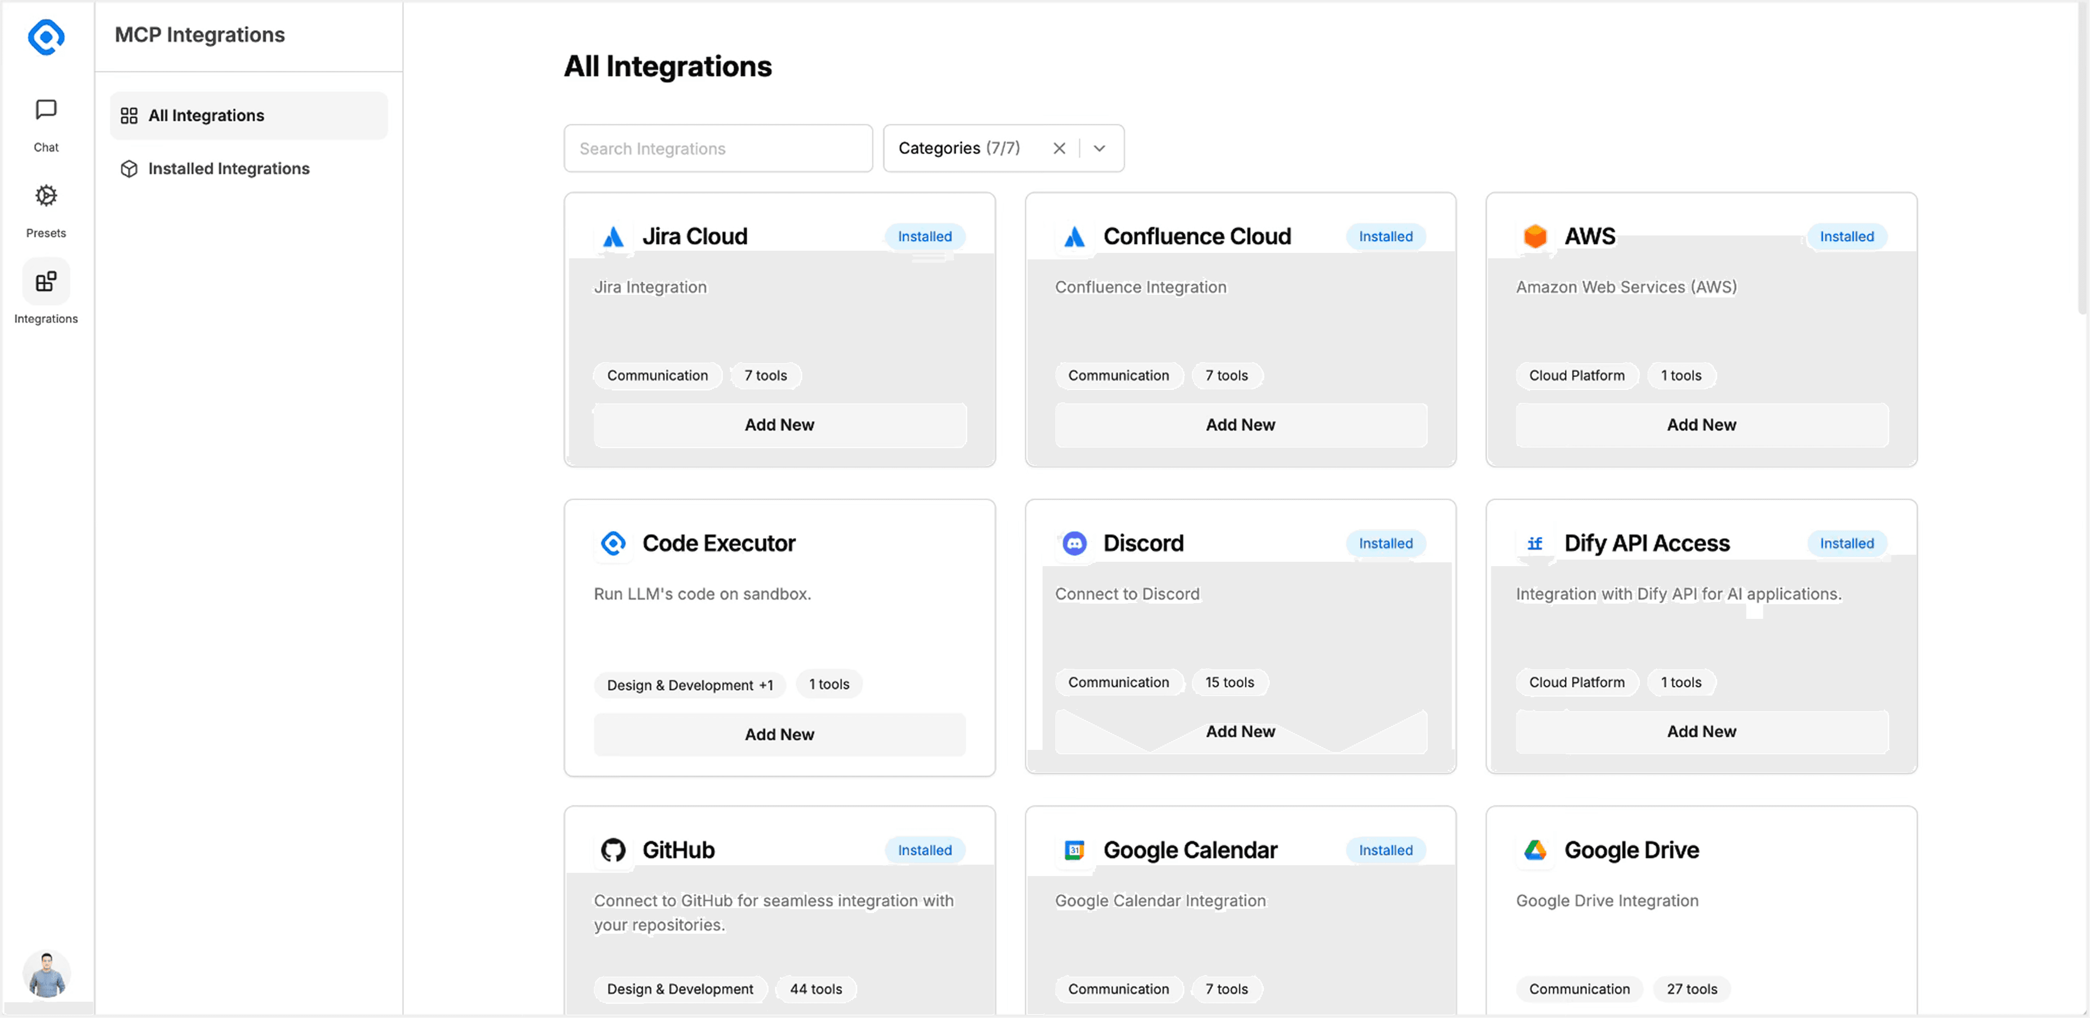The height and width of the screenshot is (1018, 2090).
Task: Click the Google Calendar integration icon
Action: (x=1074, y=850)
